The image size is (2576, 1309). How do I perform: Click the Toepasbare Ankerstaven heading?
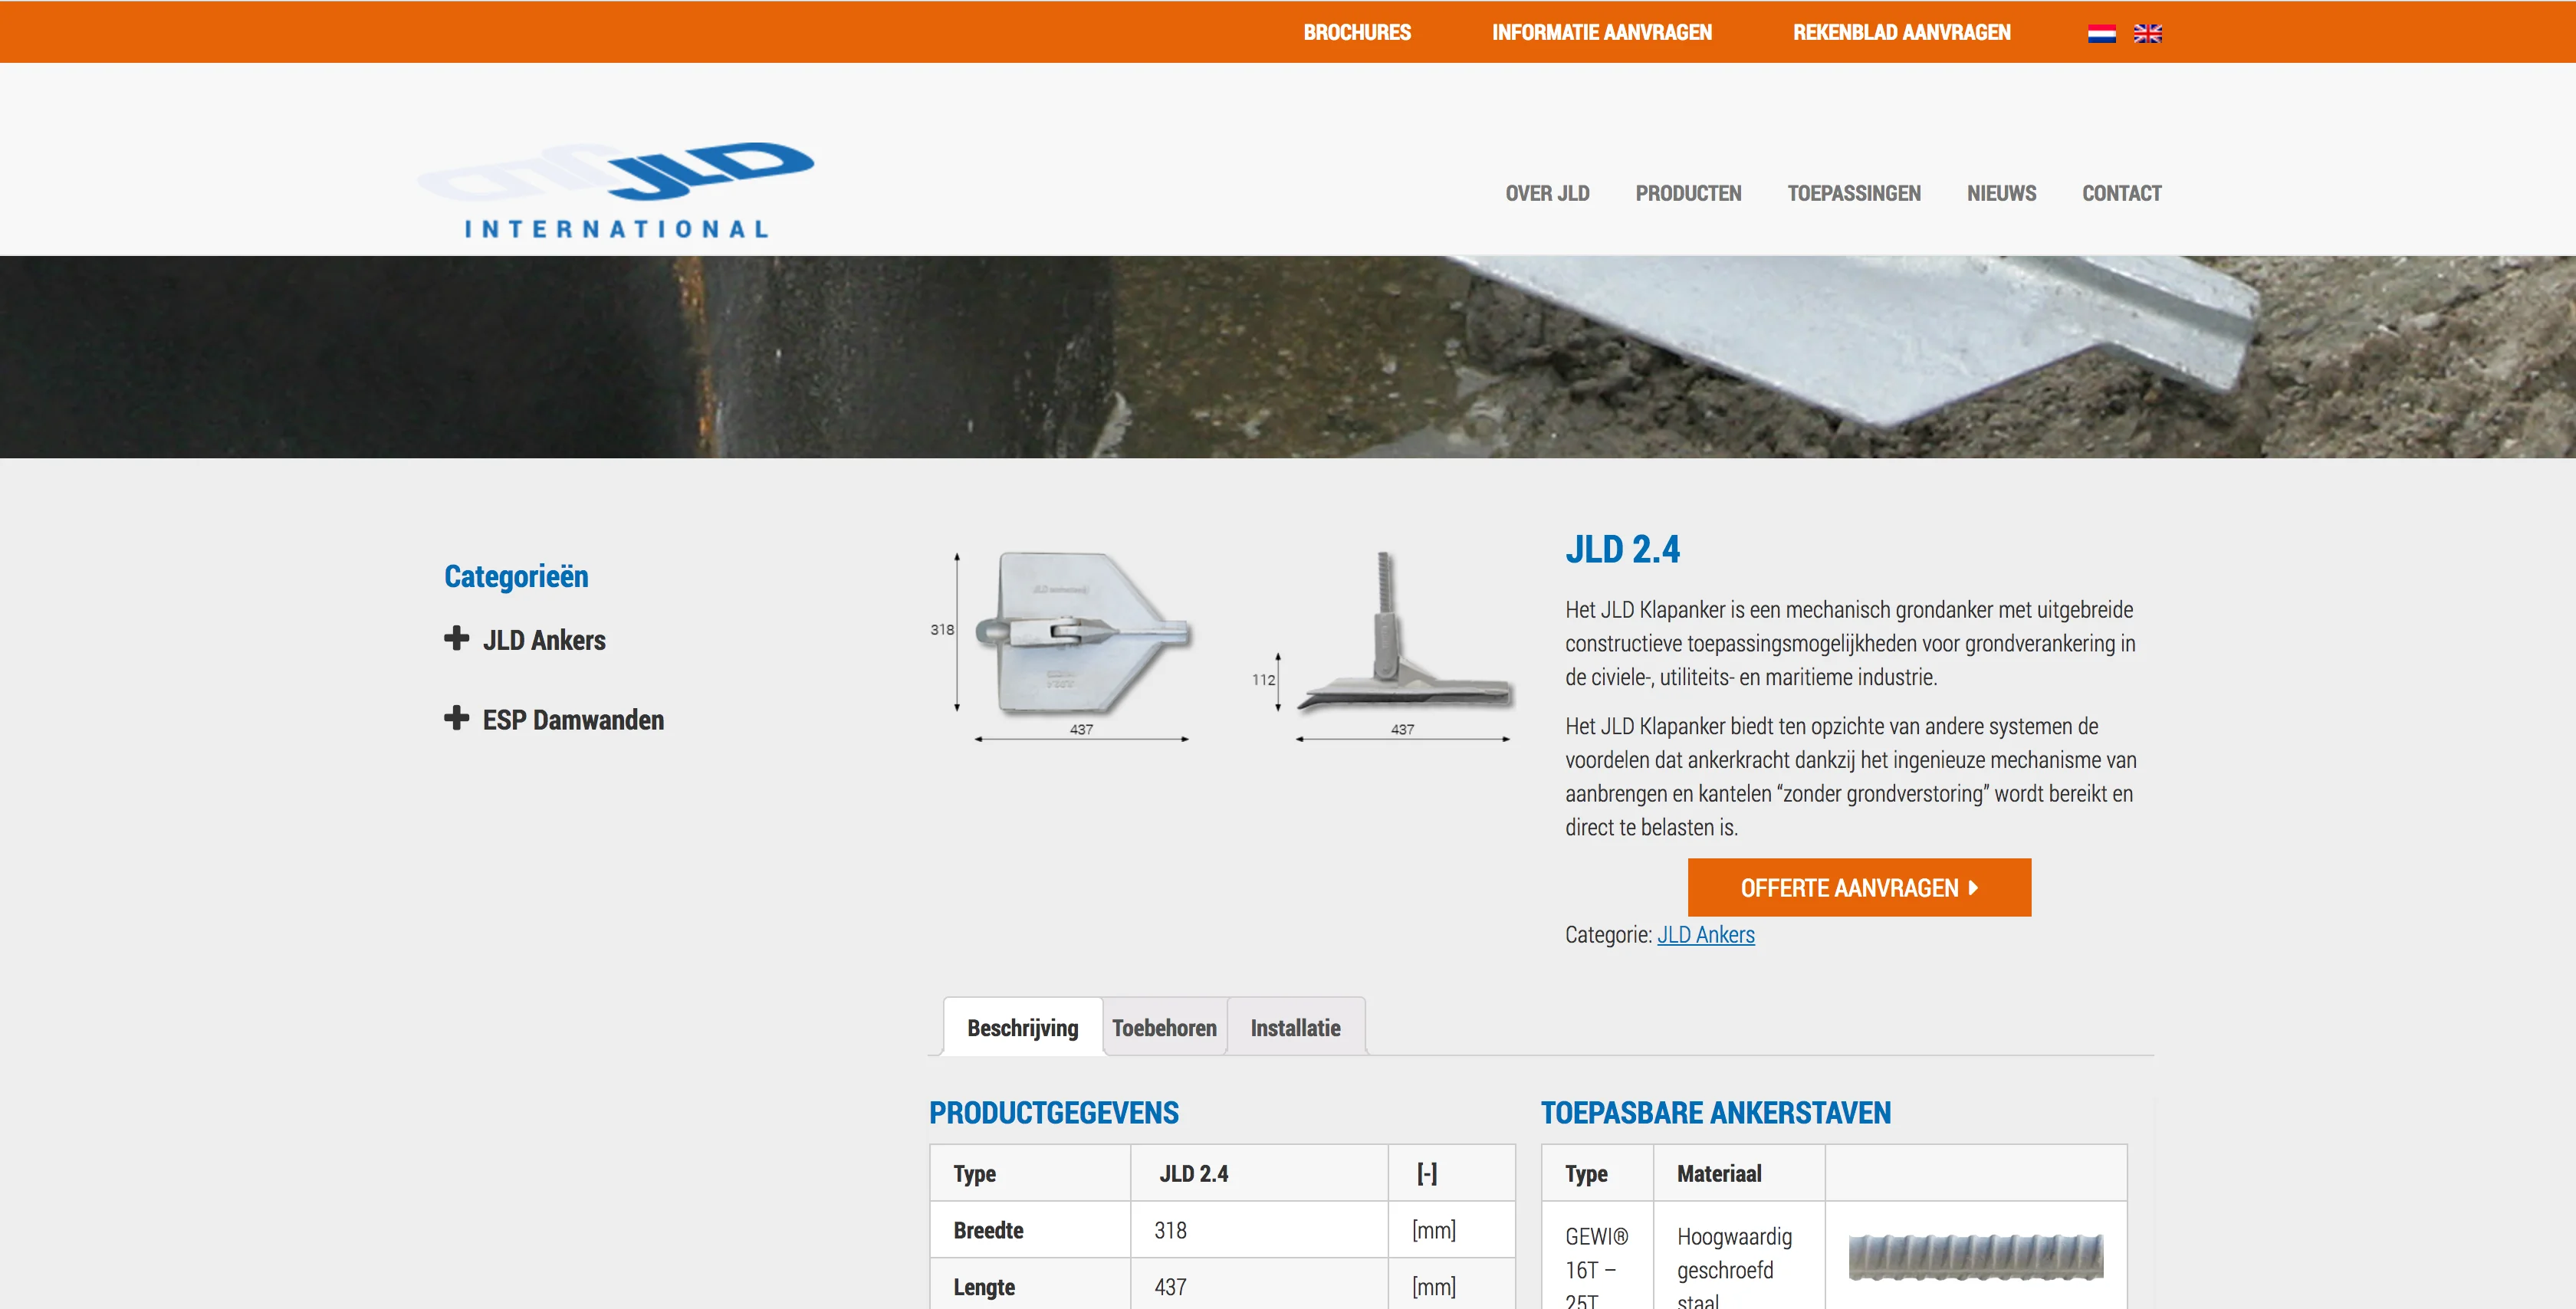point(1716,1112)
